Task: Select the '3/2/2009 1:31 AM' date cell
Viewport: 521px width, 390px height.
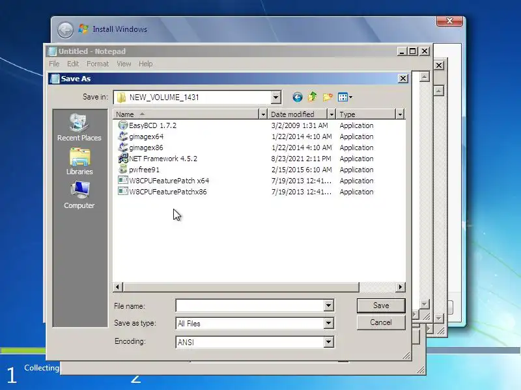Action: 300,125
